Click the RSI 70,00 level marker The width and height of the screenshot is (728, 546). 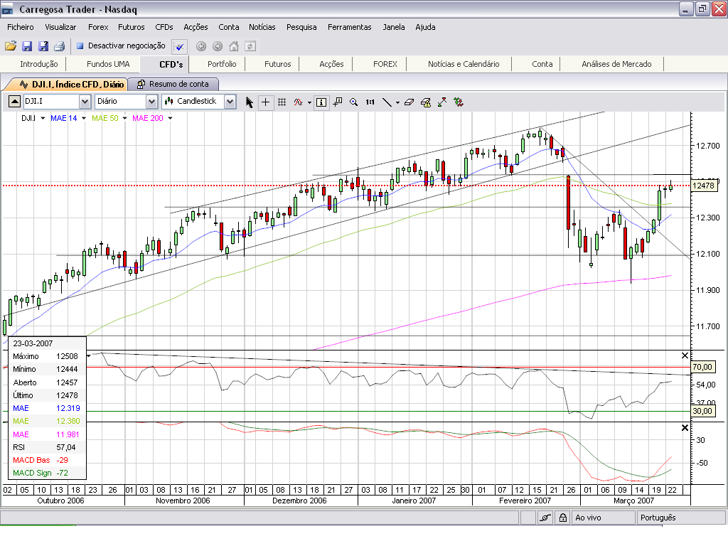[702, 367]
